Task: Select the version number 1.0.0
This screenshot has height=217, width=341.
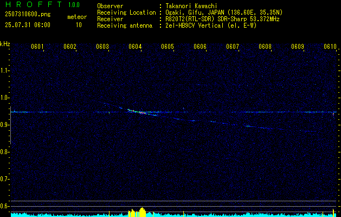Action: (x=74, y=5)
